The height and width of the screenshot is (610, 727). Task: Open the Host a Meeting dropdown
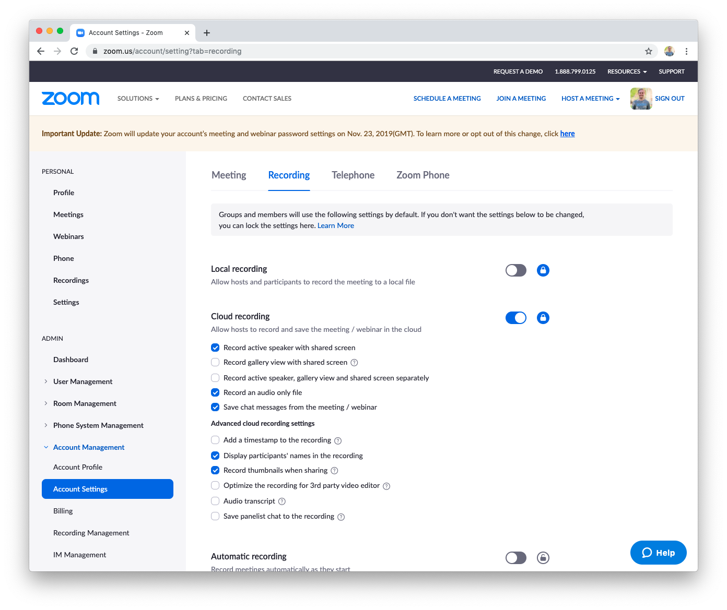pyautogui.click(x=590, y=99)
